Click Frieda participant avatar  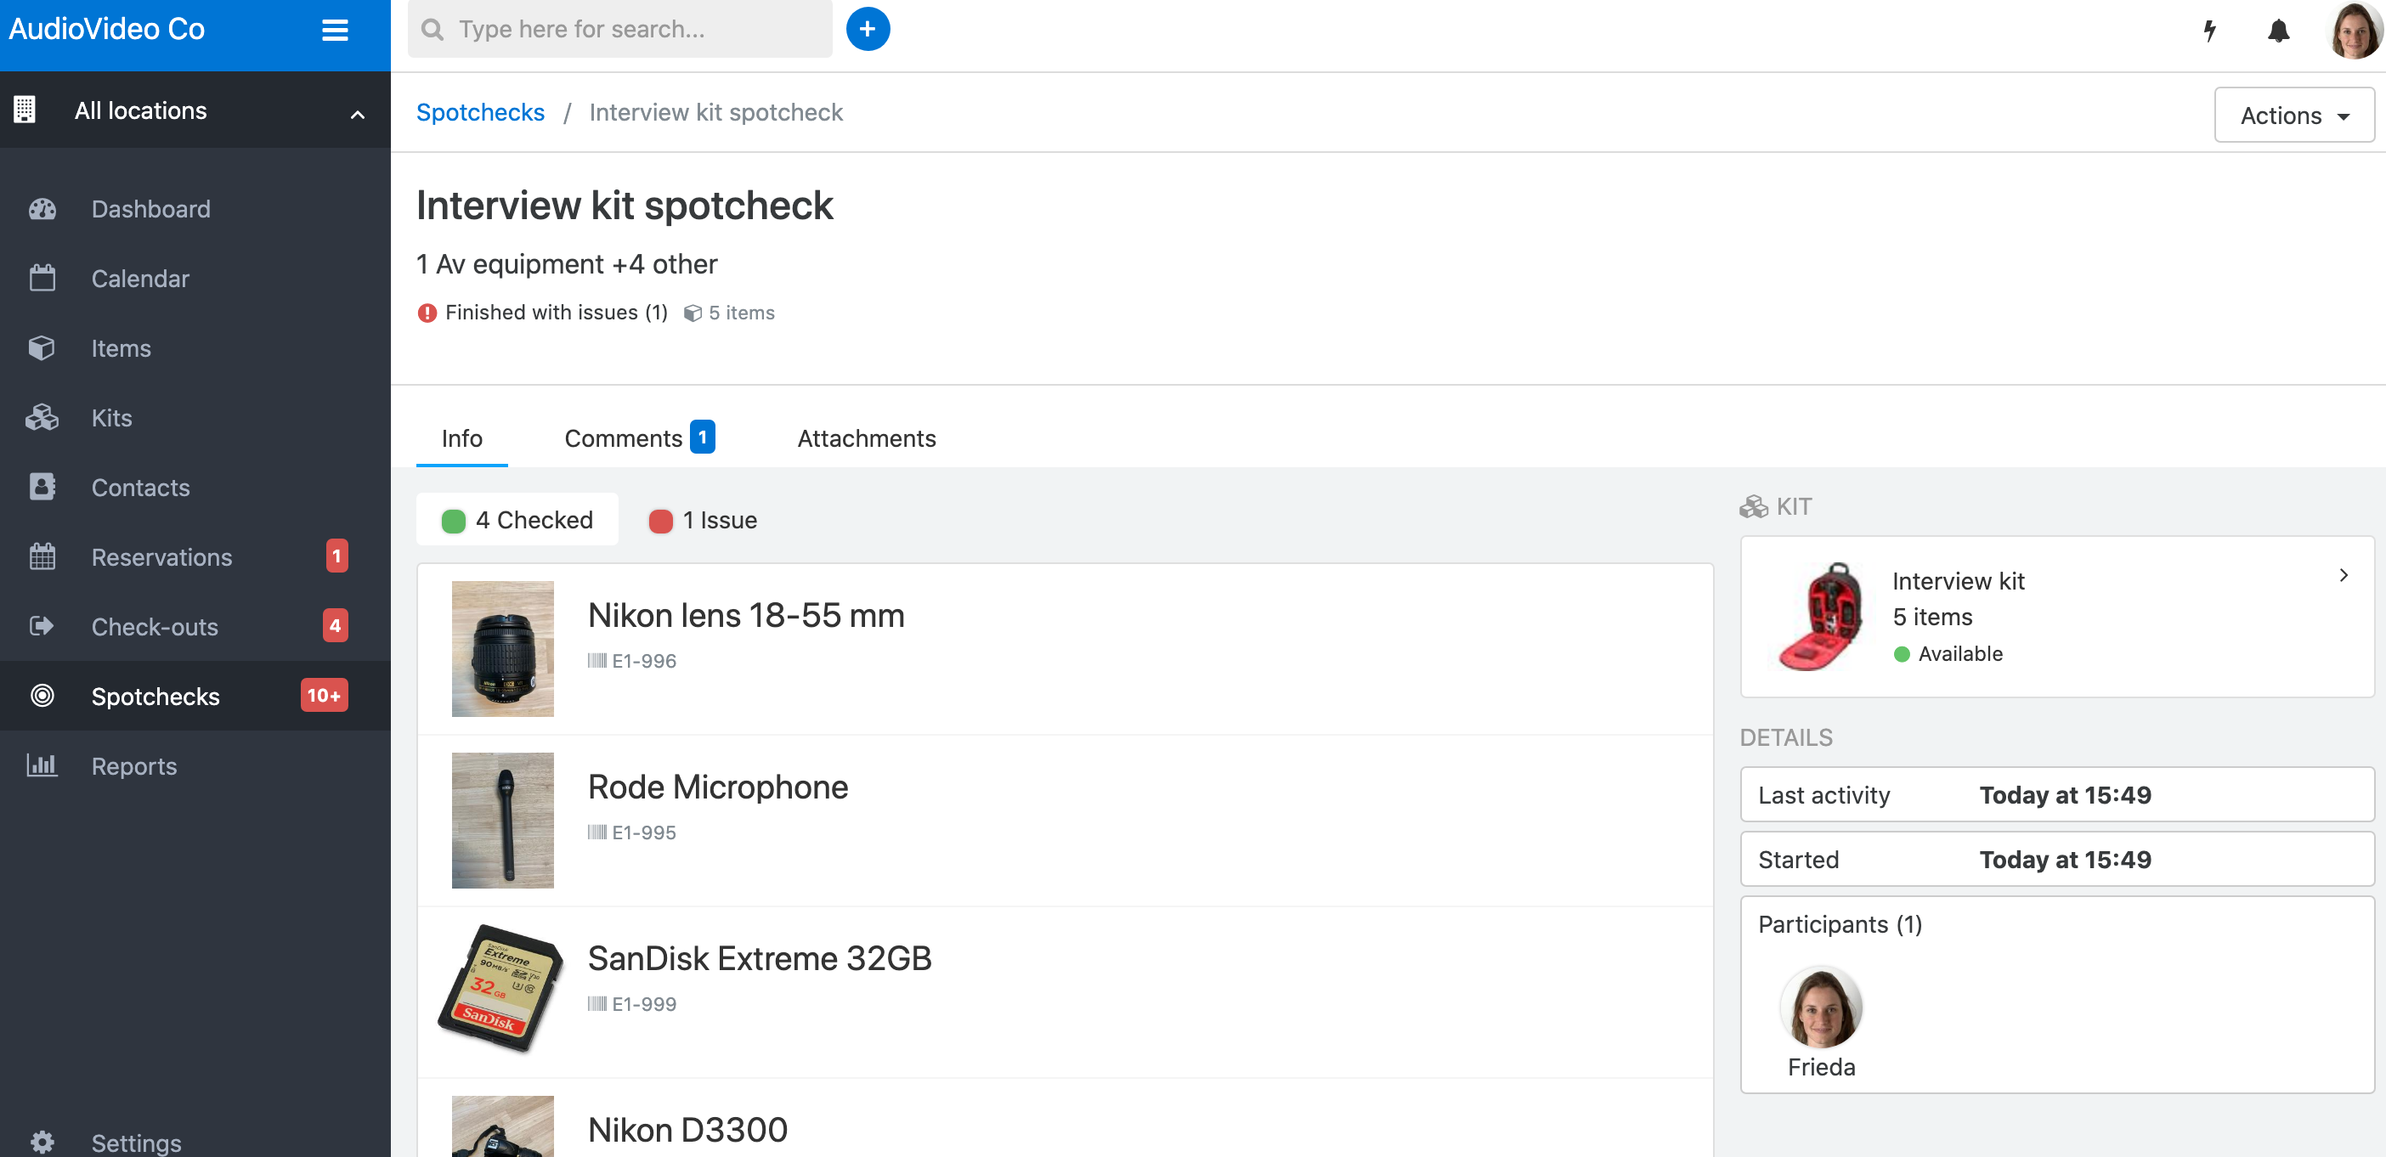pos(1821,1007)
